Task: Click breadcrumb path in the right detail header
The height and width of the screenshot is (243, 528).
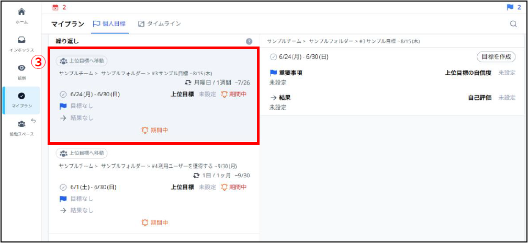Action: pos(343,41)
